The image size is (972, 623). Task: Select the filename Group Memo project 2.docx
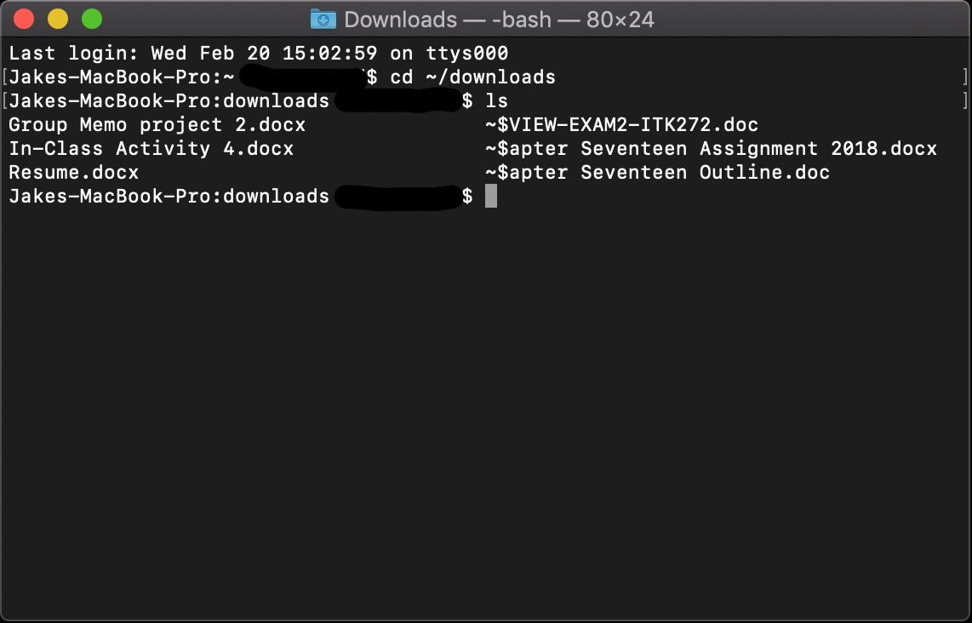tap(156, 124)
